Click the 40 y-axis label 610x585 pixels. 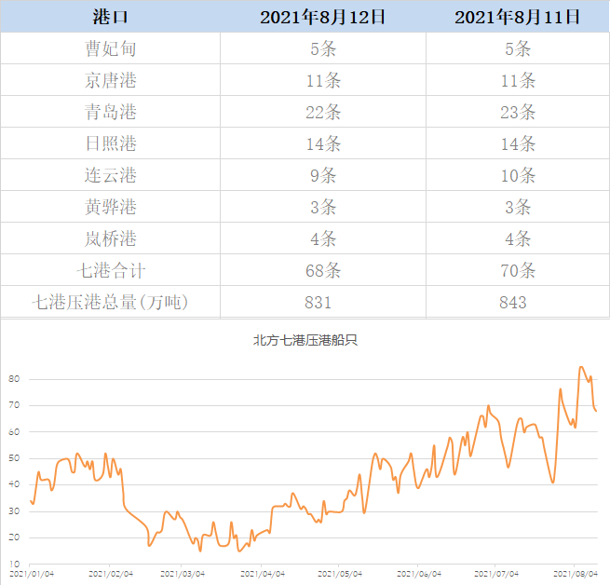click(14, 484)
